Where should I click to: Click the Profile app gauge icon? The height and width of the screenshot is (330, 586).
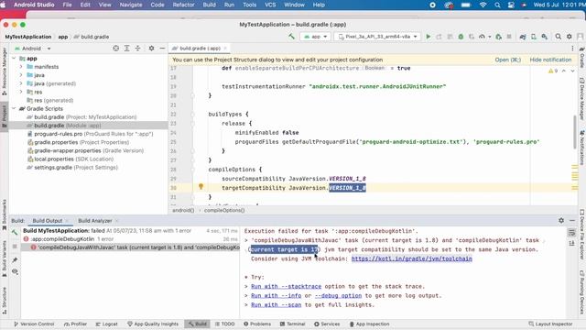coord(482,37)
